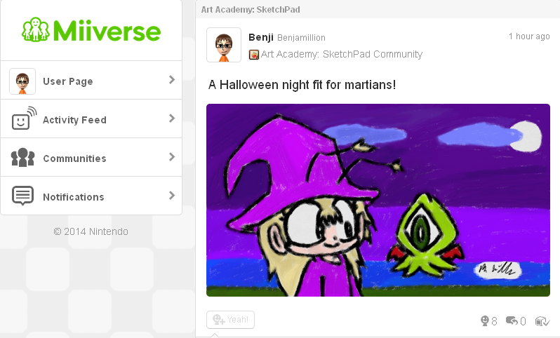Open the User Page menu item
Image resolution: width=560 pixels, height=338 pixels.
point(91,81)
